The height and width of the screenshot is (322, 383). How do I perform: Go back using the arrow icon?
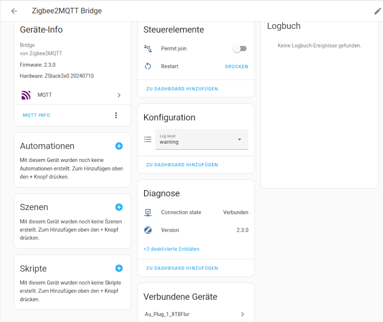(14, 11)
